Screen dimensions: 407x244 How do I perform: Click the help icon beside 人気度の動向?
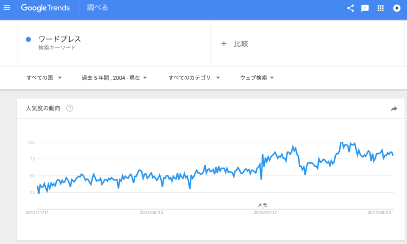pos(70,108)
